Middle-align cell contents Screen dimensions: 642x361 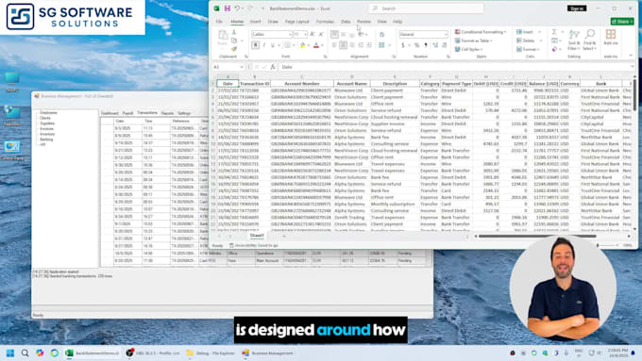click(343, 34)
